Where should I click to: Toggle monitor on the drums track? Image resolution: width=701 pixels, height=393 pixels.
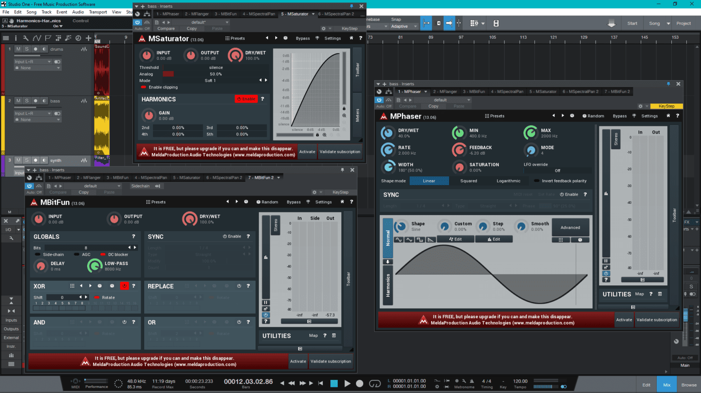coord(44,49)
